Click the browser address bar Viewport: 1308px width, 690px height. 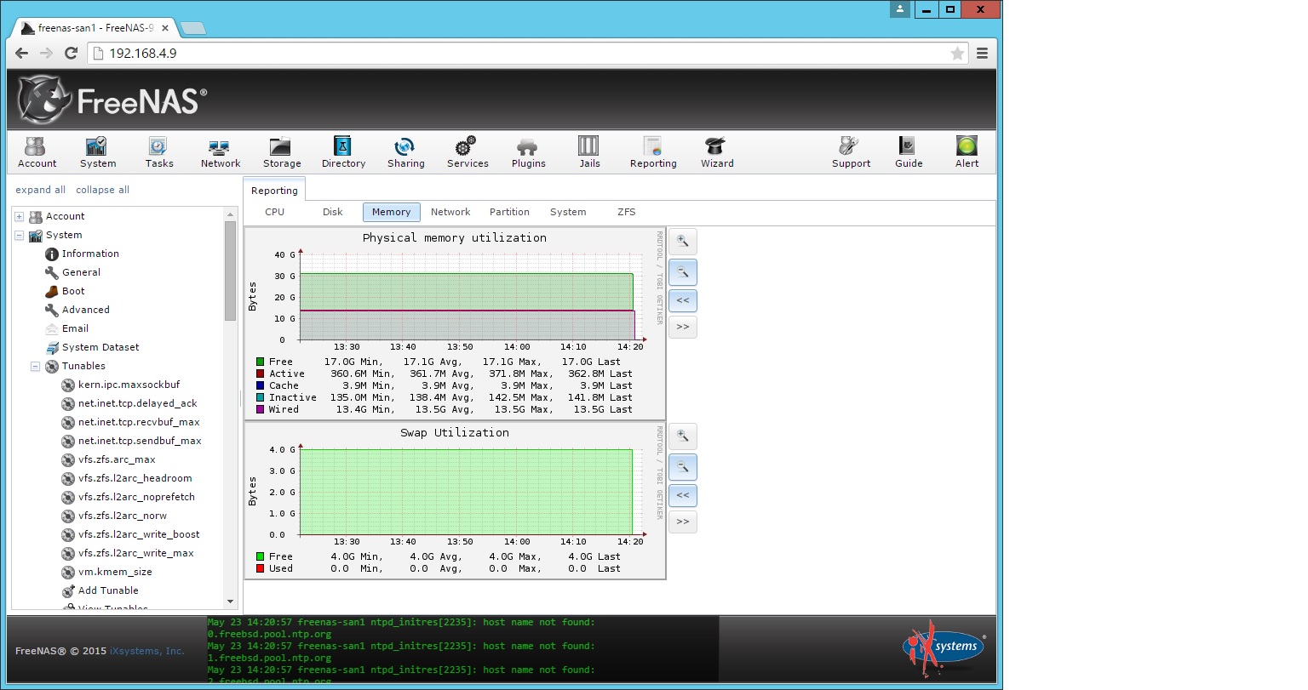point(528,54)
